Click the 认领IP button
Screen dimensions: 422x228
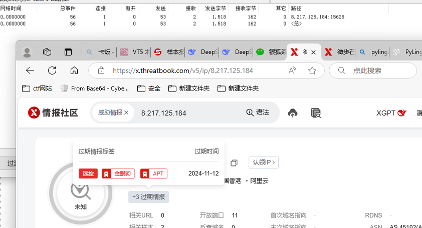(x=264, y=162)
